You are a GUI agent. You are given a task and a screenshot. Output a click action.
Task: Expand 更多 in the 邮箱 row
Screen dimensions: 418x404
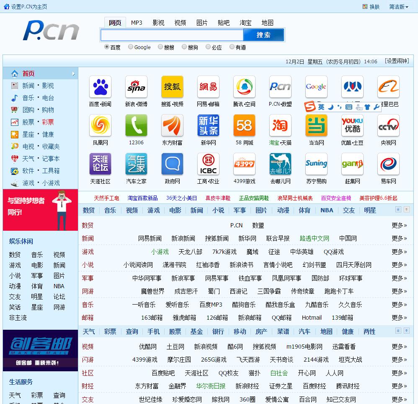tap(399, 318)
